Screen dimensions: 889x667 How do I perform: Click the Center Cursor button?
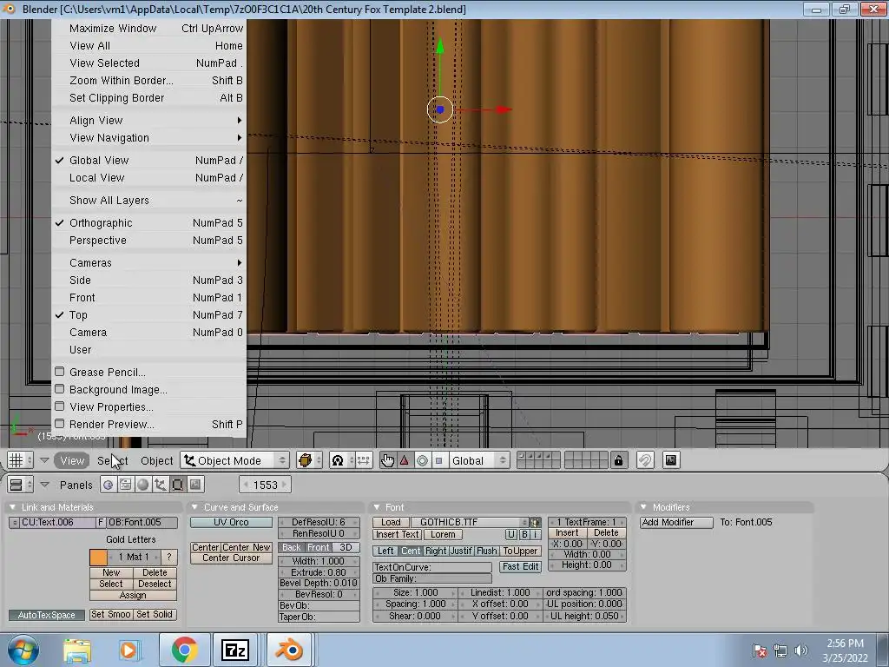(231, 558)
